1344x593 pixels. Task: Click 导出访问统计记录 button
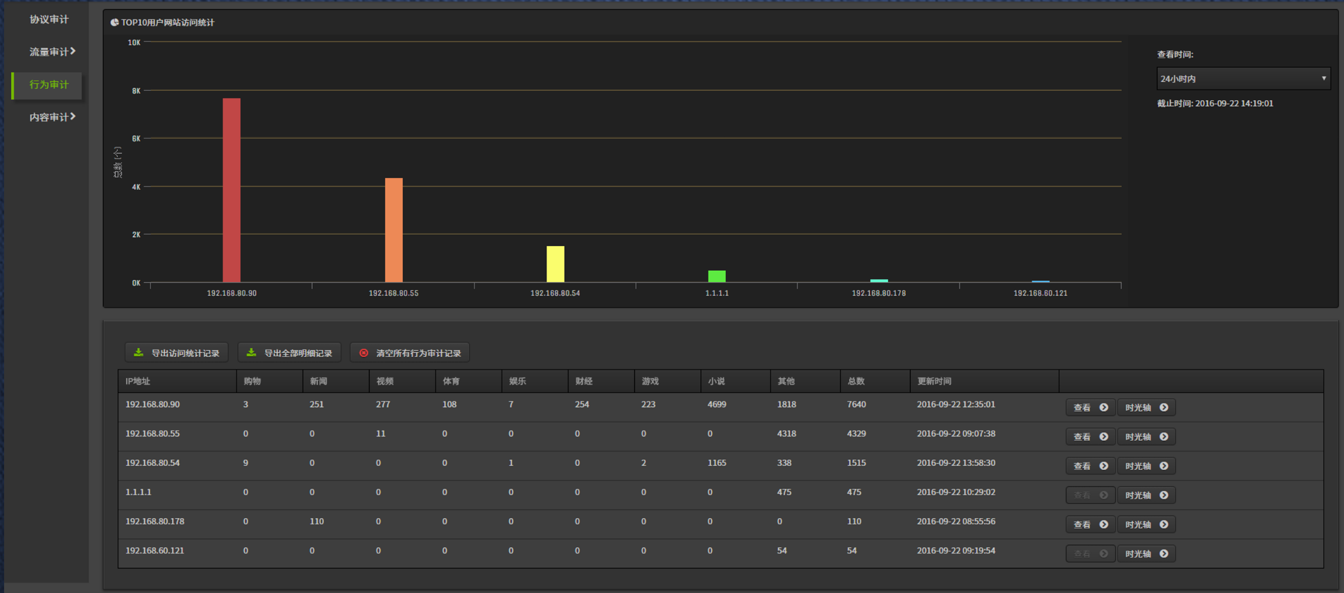(x=177, y=353)
